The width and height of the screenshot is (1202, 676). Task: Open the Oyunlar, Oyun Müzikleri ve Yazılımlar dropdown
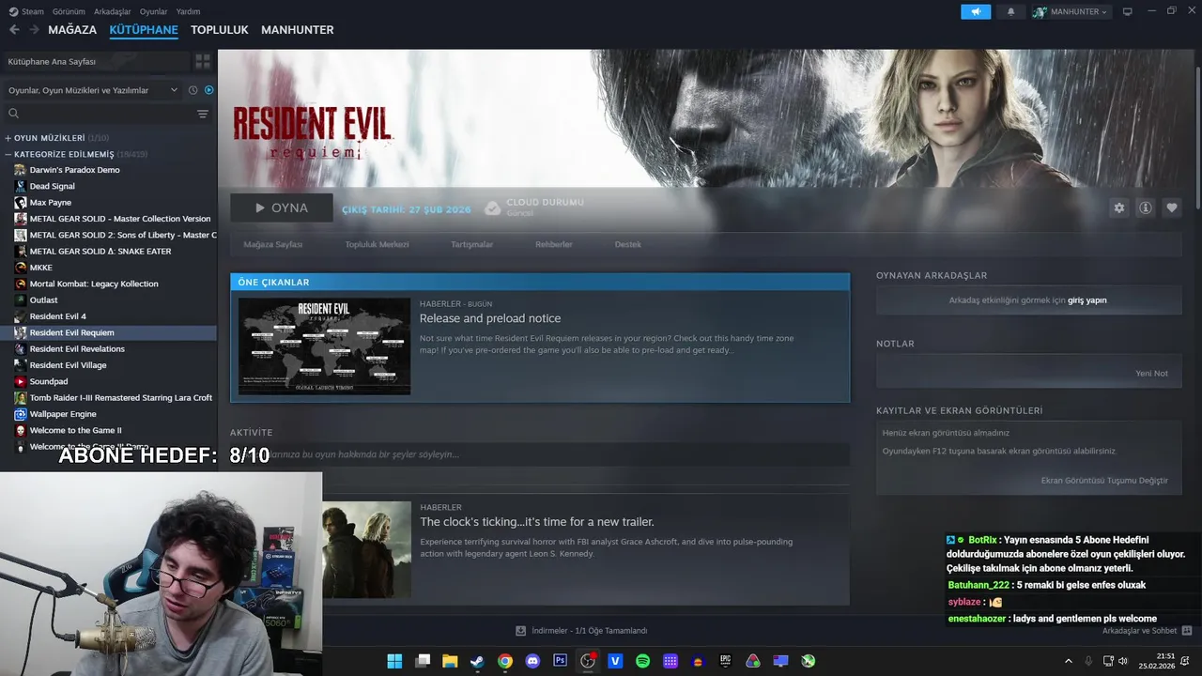(92, 90)
